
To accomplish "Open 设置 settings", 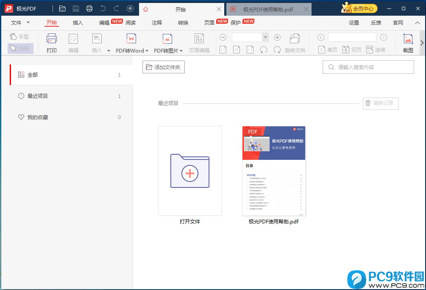I will [x=354, y=23].
